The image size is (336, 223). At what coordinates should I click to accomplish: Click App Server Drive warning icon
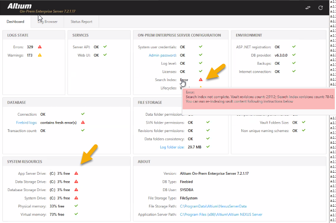[76, 174]
